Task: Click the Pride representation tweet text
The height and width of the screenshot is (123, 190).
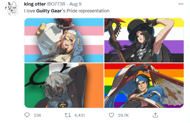Action: (88, 11)
